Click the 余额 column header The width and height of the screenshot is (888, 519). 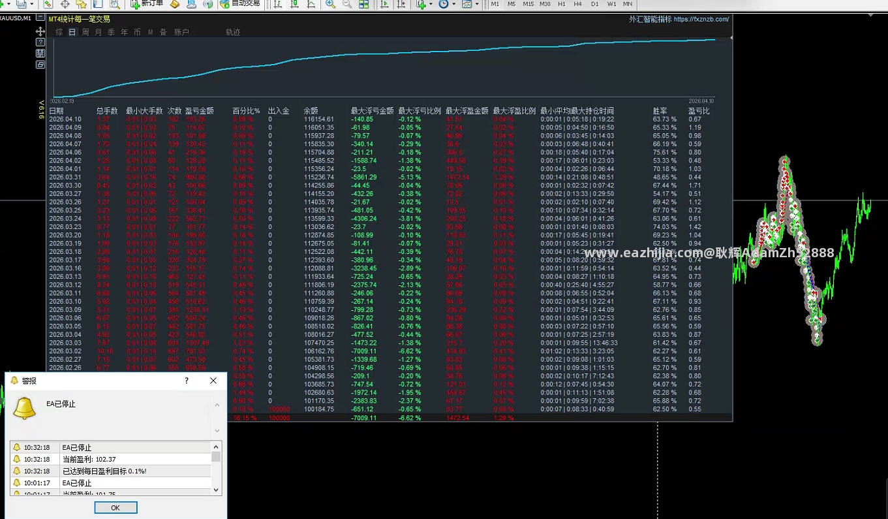[311, 111]
